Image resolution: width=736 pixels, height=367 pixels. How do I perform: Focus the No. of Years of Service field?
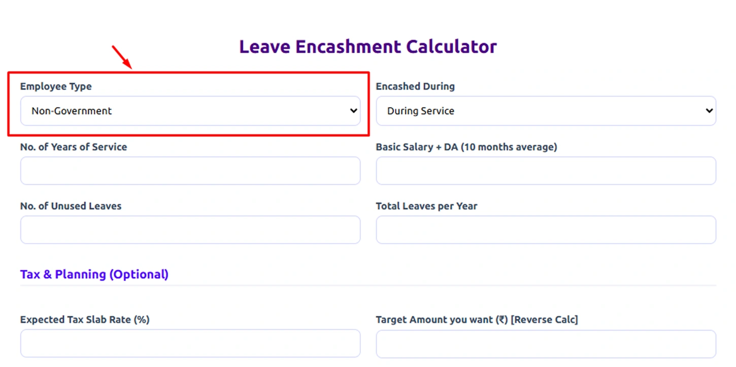pyautogui.click(x=190, y=171)
